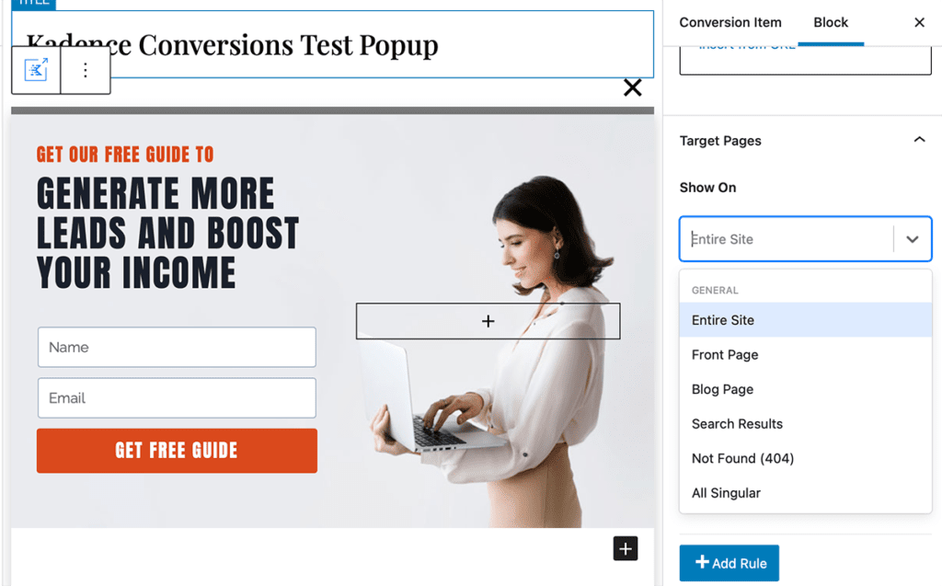Close the popup with the X icon
942x586 pixels.
pyautogui.click(x=632, y=87)
